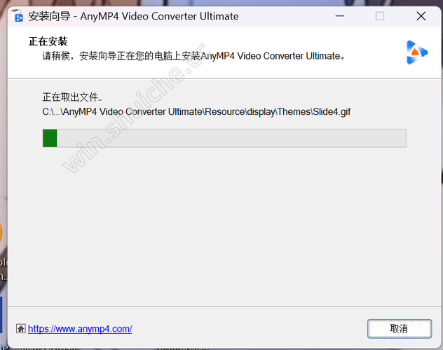The width and height of the screenshot is (443, 350).
Task: Click the 正在取出文件 status label
Action: point(71,97)
